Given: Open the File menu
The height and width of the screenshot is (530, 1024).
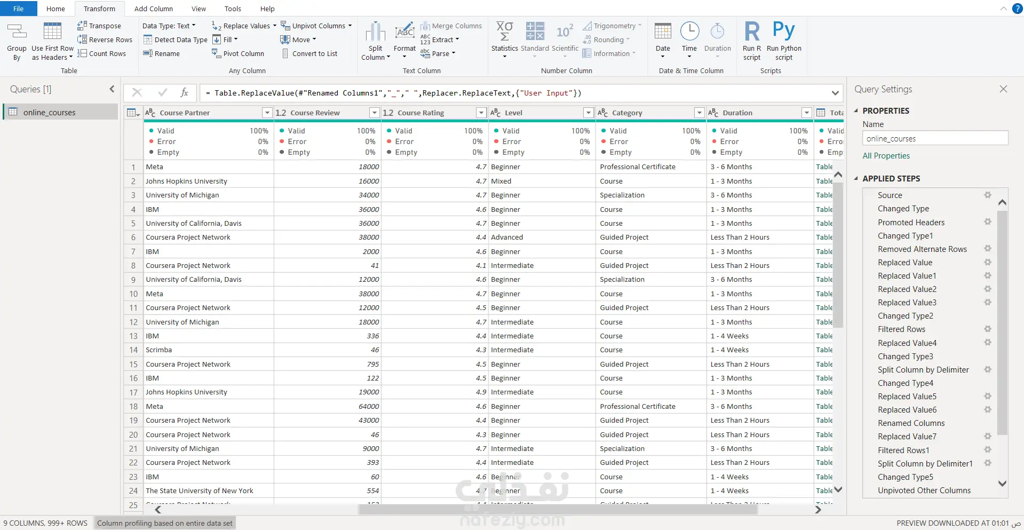Looking at the screenshot, I should tap(18, 9).
